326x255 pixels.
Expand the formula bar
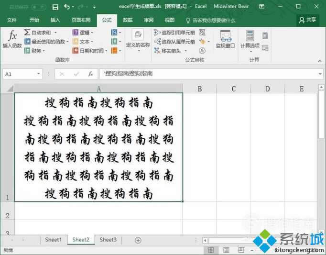(x=320, y=74)
